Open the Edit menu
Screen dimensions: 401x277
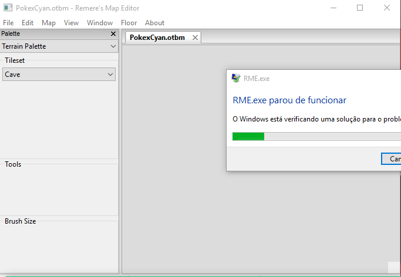coord(28,23)
